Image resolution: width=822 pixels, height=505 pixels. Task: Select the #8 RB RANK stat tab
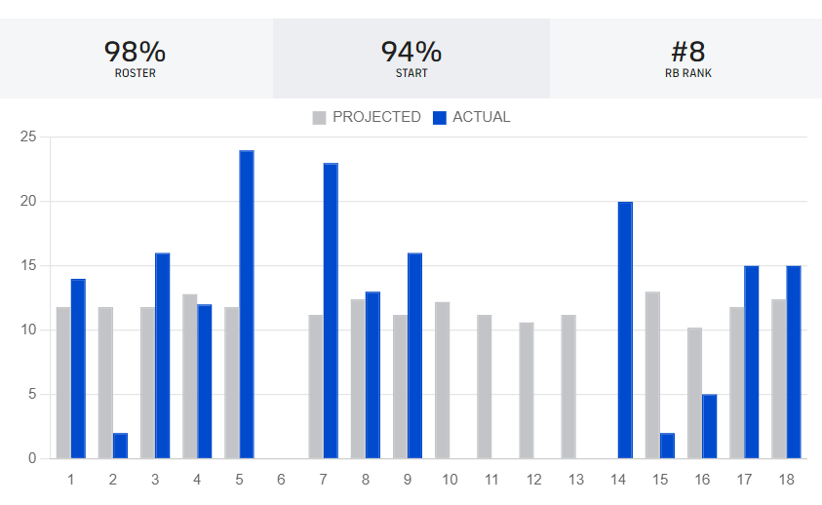[x=686, y=58]
